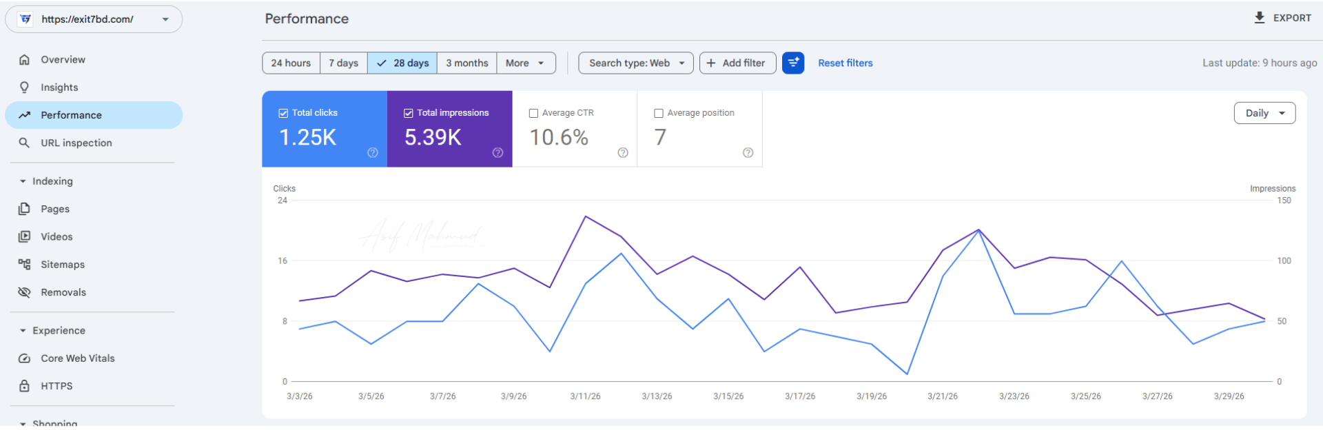Enable the Average position checkbox
1323x430 pixels.
click(x=659, y=113)
